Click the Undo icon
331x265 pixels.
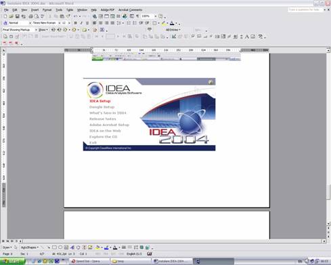pyautogui.click(x=75, y=16)
